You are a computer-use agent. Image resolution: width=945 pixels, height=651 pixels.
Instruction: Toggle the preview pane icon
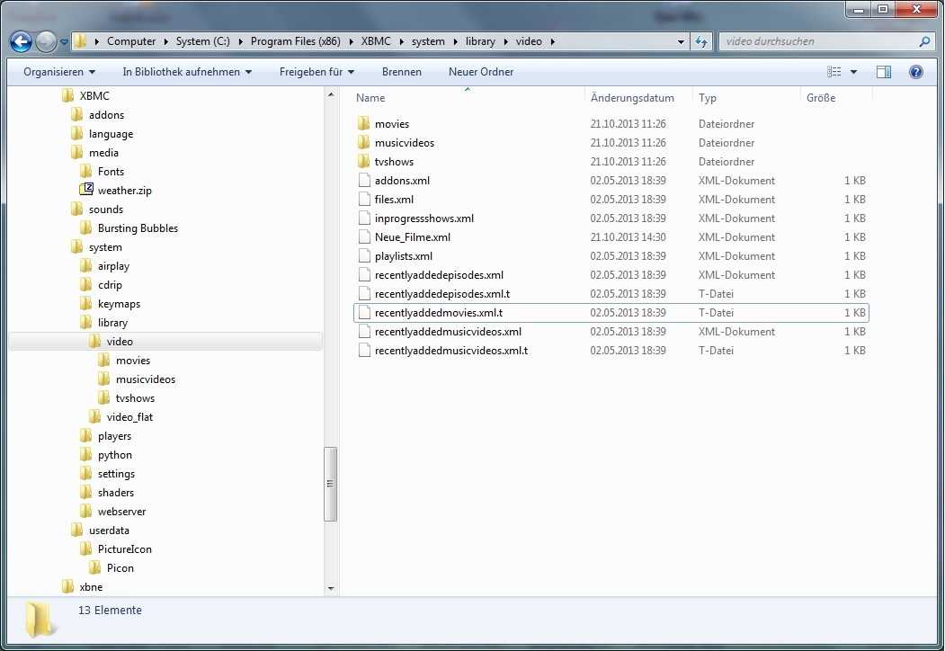(x=884, y=72)
